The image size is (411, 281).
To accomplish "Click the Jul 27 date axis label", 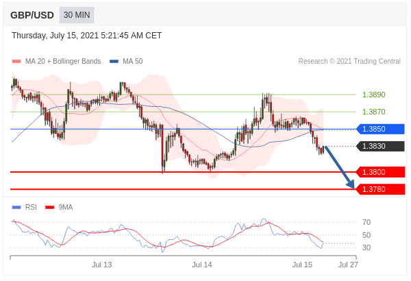I will pos(348,265).
